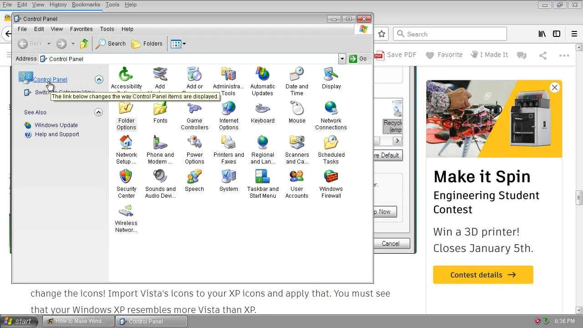583x328 pixels.
Task: Open the Bookmarks menu in Firefox
Action: 86,5
